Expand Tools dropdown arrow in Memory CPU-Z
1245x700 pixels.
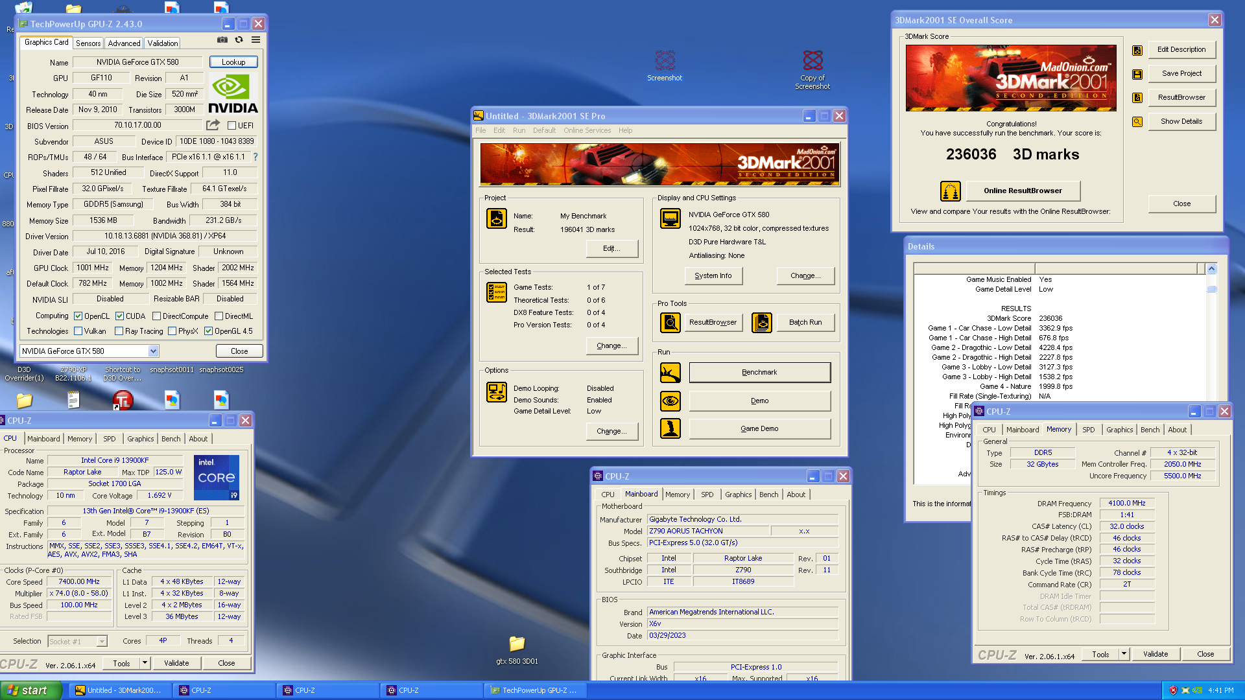1124,654
